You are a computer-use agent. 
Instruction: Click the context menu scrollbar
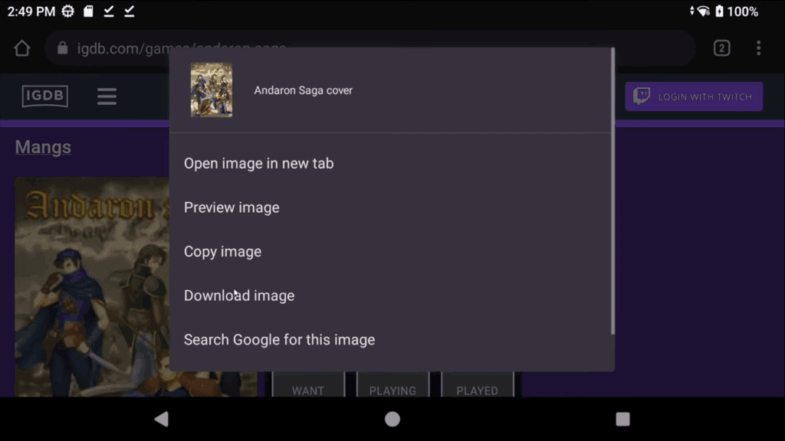coord(613,191)
